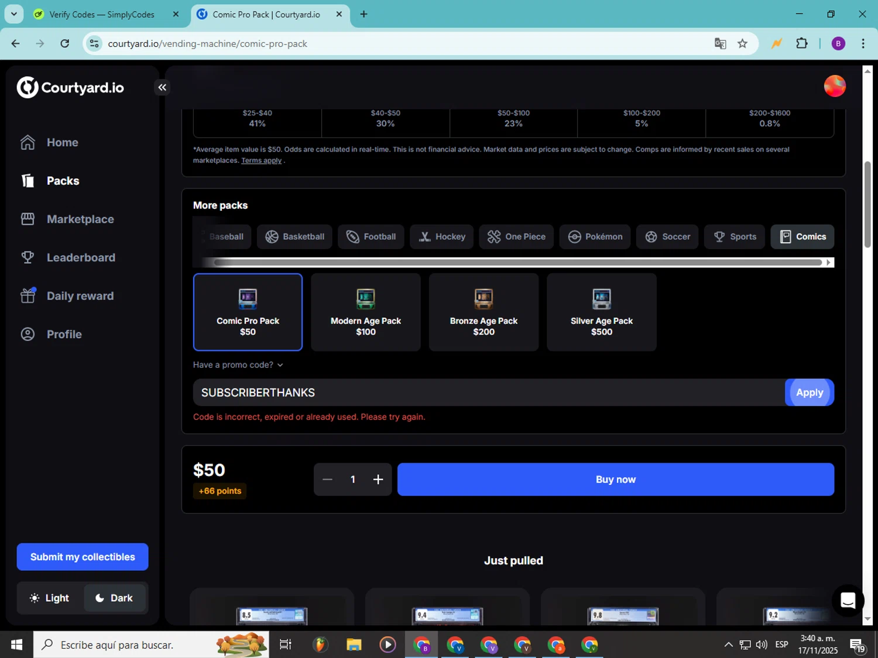Open the volume control in system tray
The image size is (878, 658).
pos(762,645)
